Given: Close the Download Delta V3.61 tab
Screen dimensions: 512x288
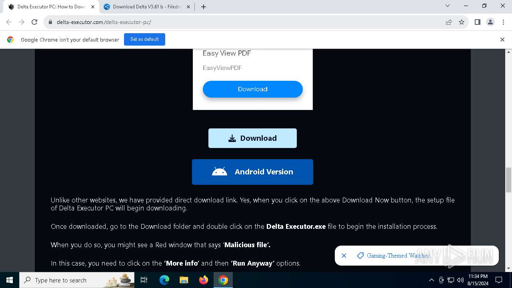Looking at the screenshot, I should click(188, 7).
